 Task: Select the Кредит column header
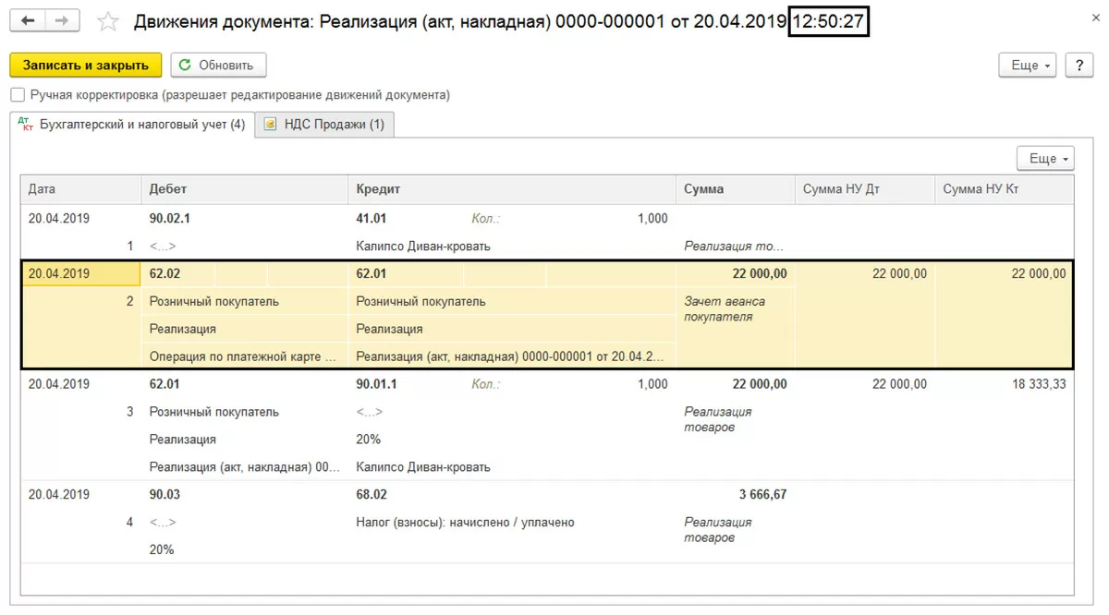[378, 189]
